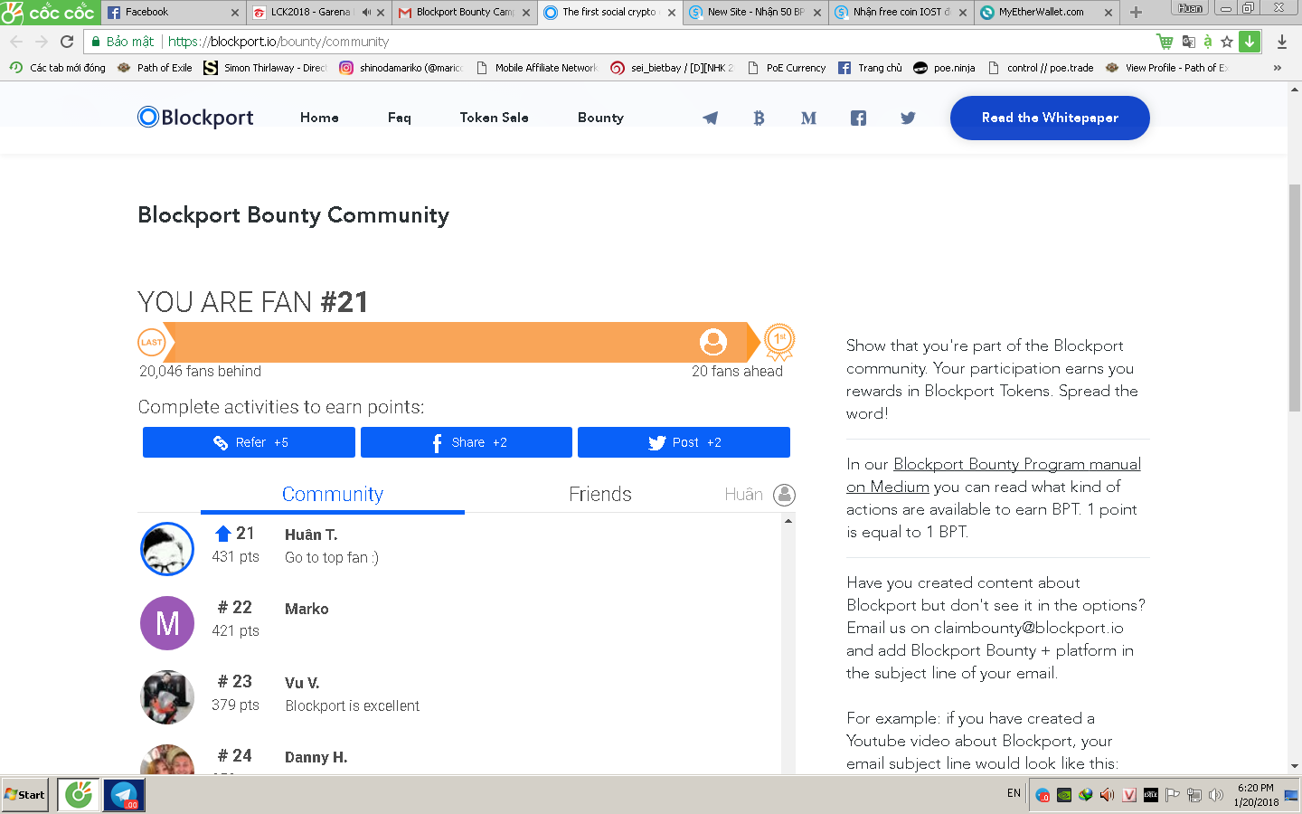Open the shopping cart extension icon
This screenshot has height=814, width=1302.
pyautogui.click(x=1165, y=42)
